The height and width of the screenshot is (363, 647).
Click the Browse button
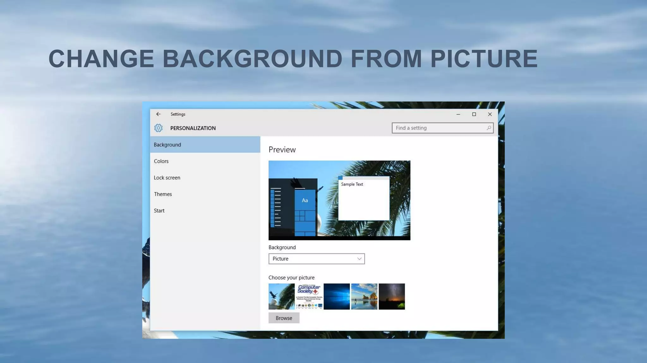pos(284,318)
